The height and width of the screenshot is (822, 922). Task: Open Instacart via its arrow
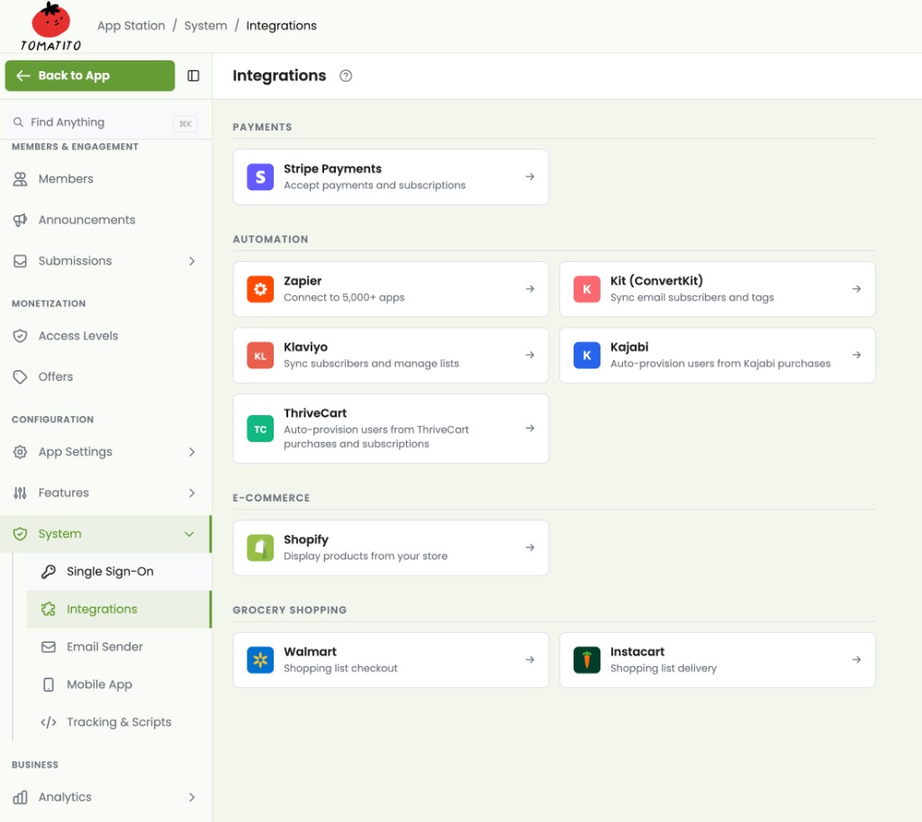pos(856,660)
